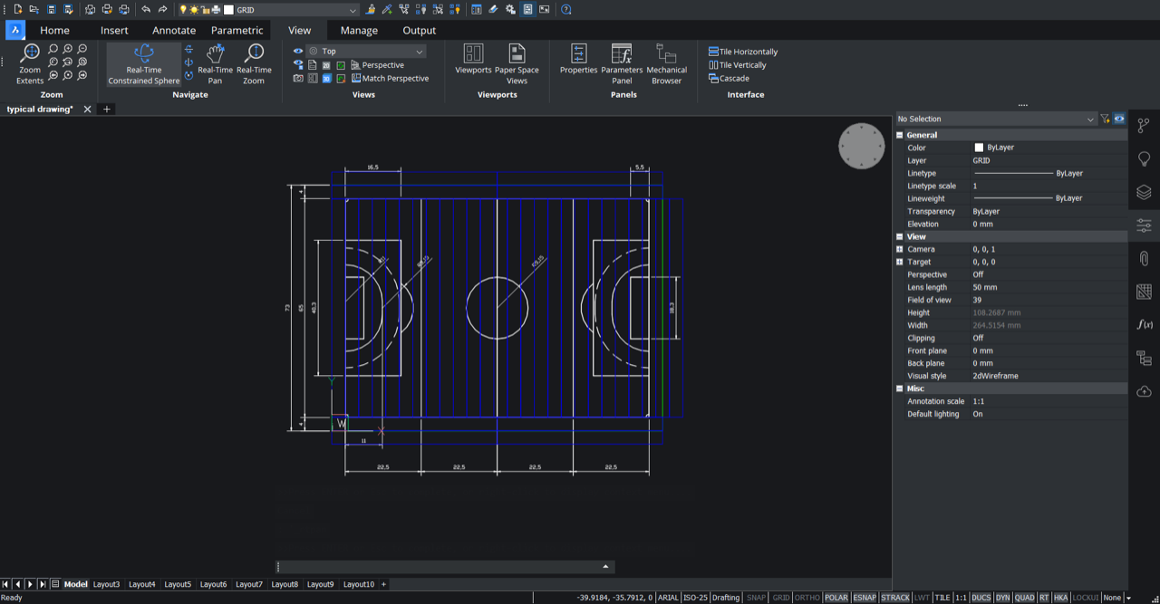
Task: Switch to the Parametric ribbon tab
Action: (237, 30)
